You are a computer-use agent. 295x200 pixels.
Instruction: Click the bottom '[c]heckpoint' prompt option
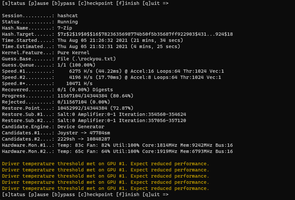click(96, 194)
